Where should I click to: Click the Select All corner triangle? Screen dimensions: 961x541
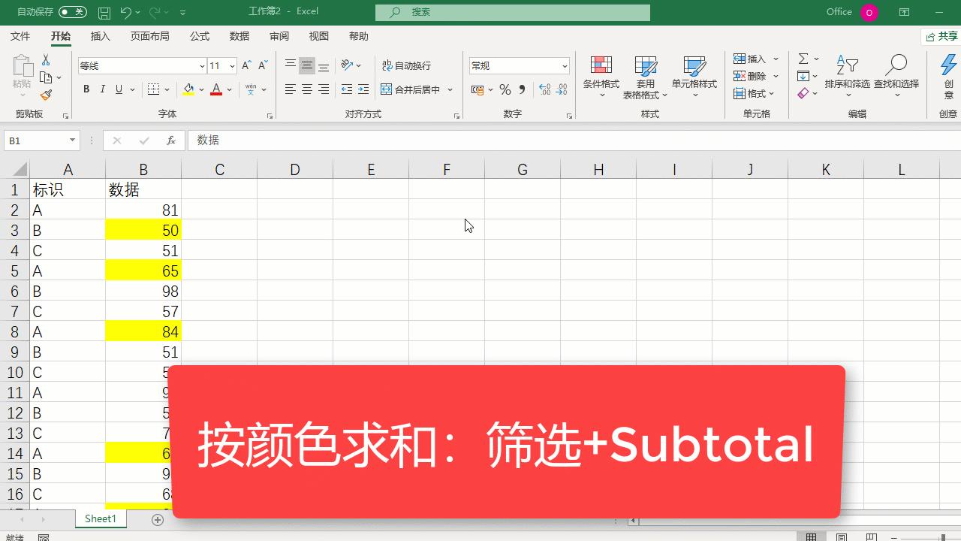tap(20, 170)
